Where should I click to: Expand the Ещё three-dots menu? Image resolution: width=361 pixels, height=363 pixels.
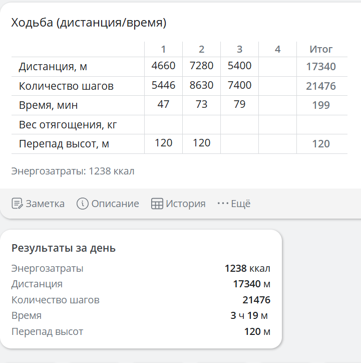coord(223,204)
